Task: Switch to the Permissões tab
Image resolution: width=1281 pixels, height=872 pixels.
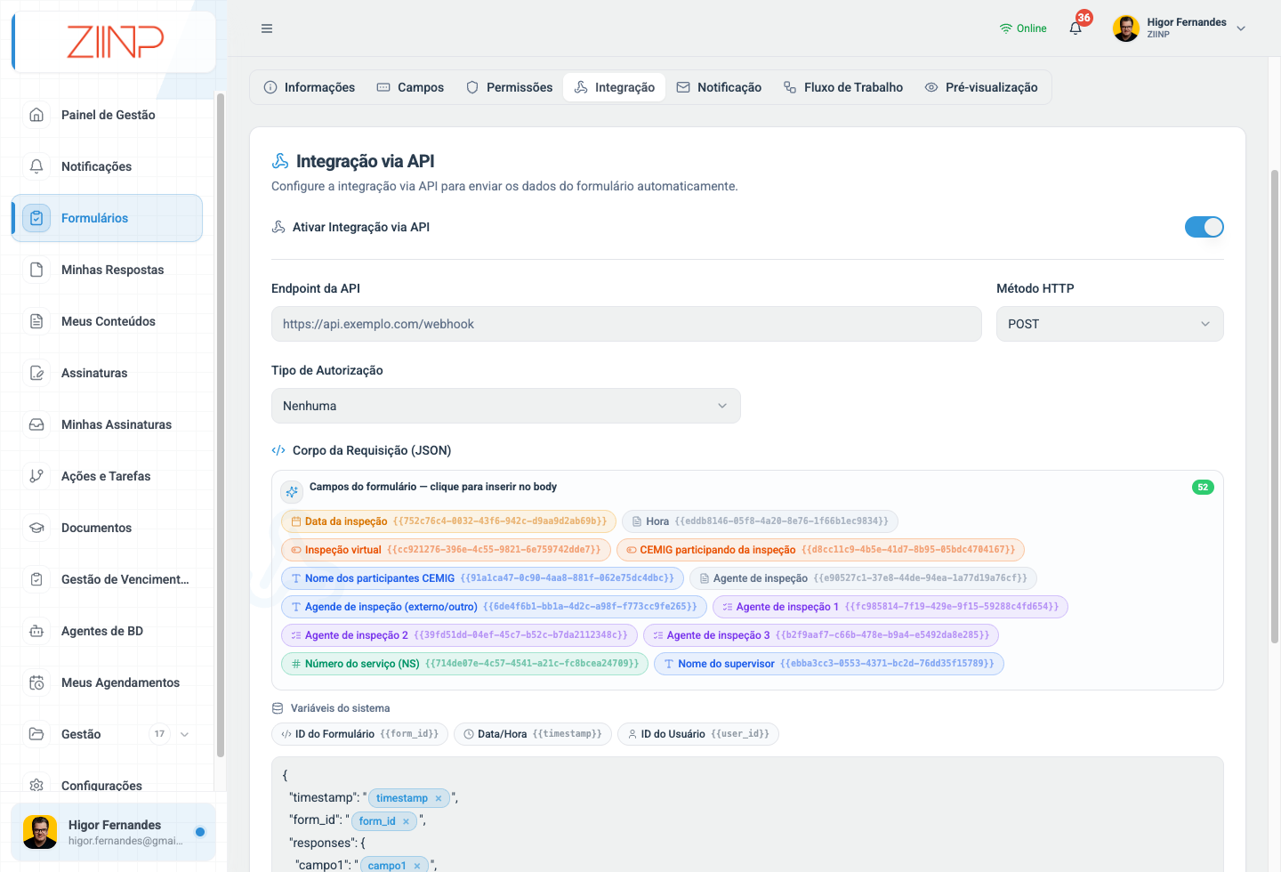Action: tap(509, 87)
